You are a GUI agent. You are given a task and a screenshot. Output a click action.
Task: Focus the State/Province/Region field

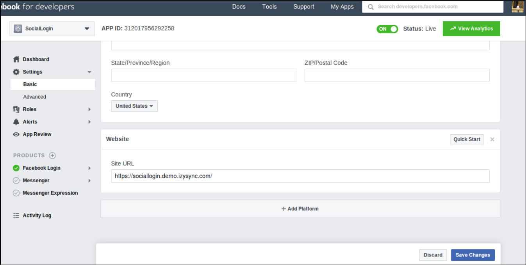(203, 75)
